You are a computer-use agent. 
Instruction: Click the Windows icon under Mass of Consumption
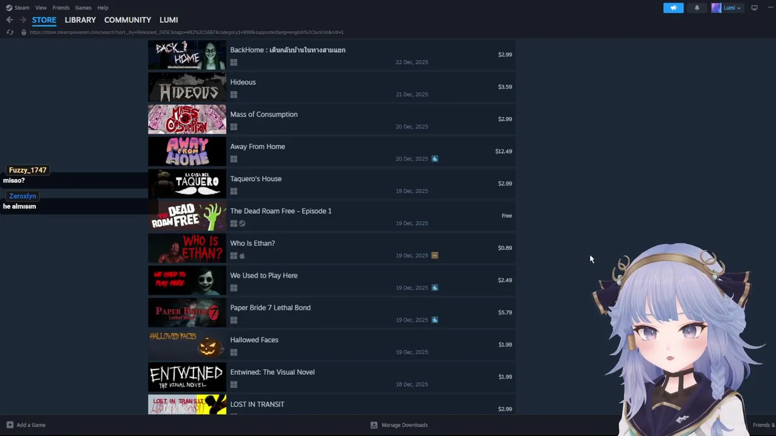[x=233, y=127]
